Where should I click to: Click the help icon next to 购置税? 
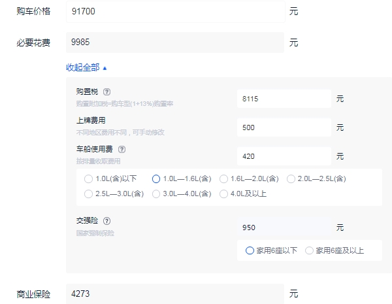pyautogui.click(x=106, y=92)
